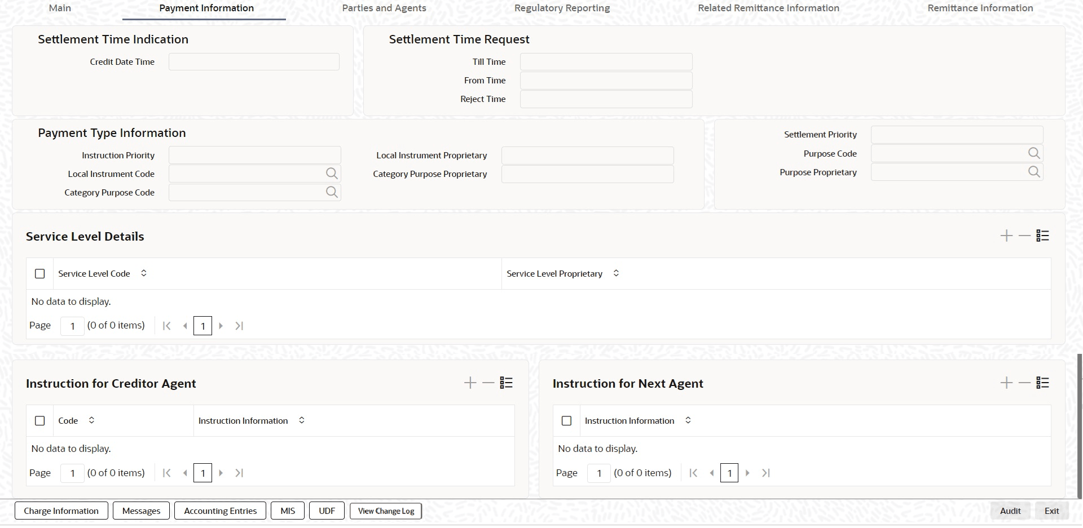Open the MIS button
This screenshot has width=1083, height=528.
click(x=288, y=511)
